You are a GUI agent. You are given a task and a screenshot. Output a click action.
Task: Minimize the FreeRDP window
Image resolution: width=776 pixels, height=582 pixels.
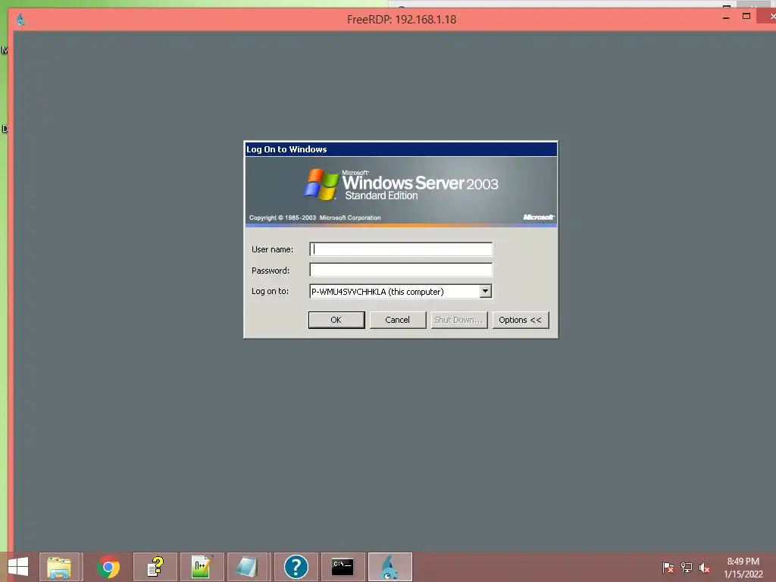tap(726, 18)
